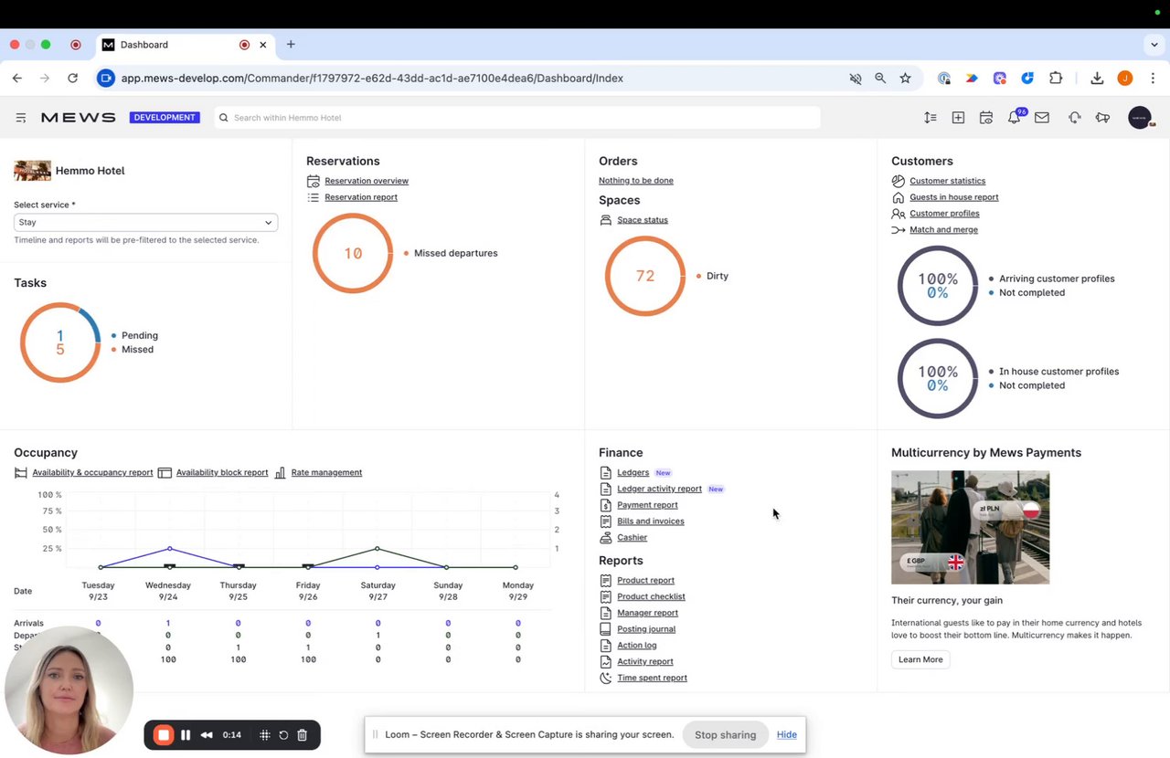This screenshot has height=758, width=1170.
Task: Click the new reservation plus icon
Action: [x=958, y=118]
